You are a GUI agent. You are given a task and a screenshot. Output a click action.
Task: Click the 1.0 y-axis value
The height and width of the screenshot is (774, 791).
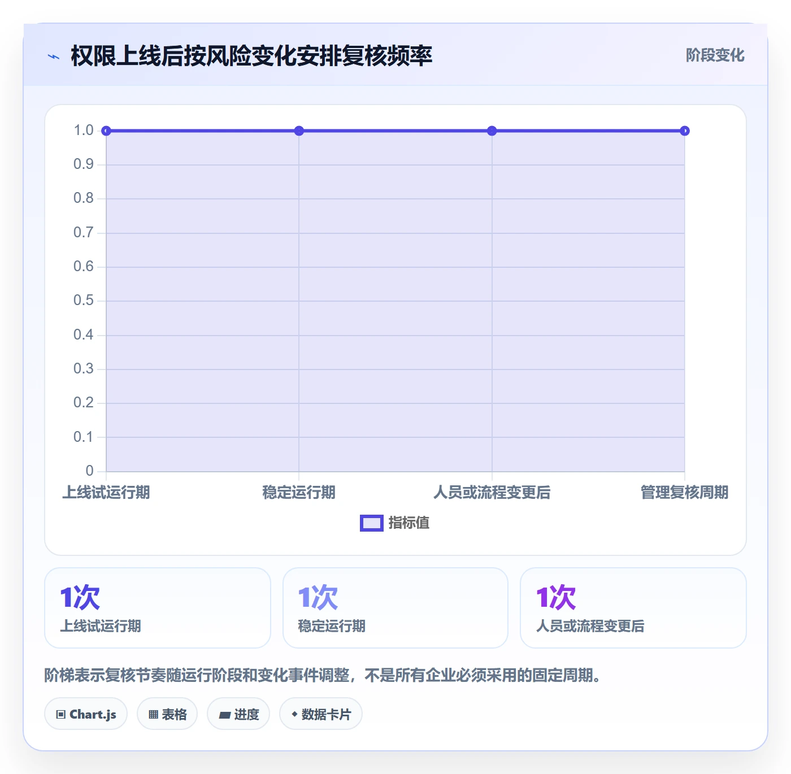(84, 131)
